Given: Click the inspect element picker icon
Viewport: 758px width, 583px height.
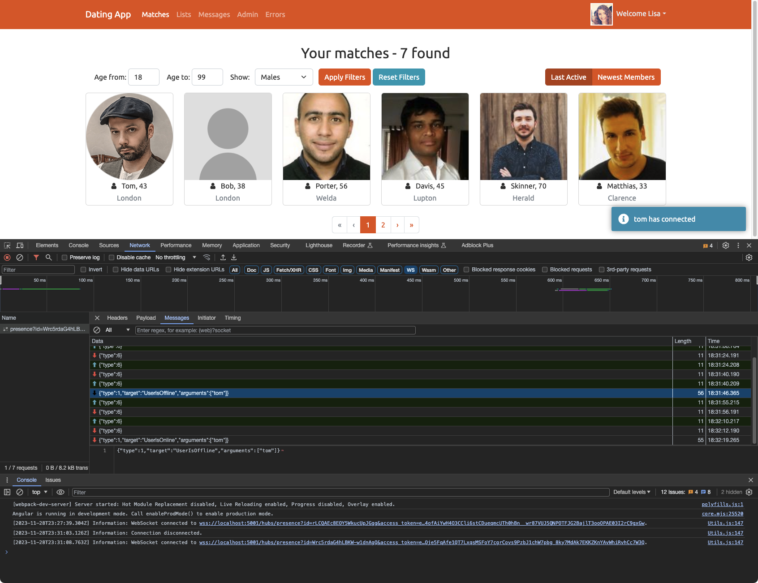Looking at the screenshot, I should (x=7, y=245).
